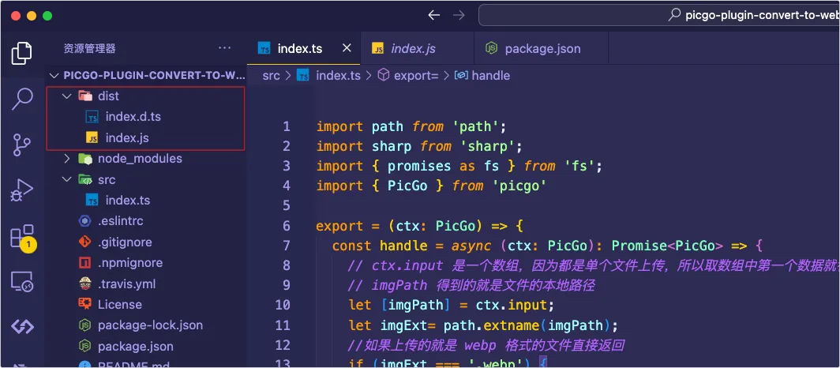Open package-lock.json file
840x368 pixels.
(147, 325)
